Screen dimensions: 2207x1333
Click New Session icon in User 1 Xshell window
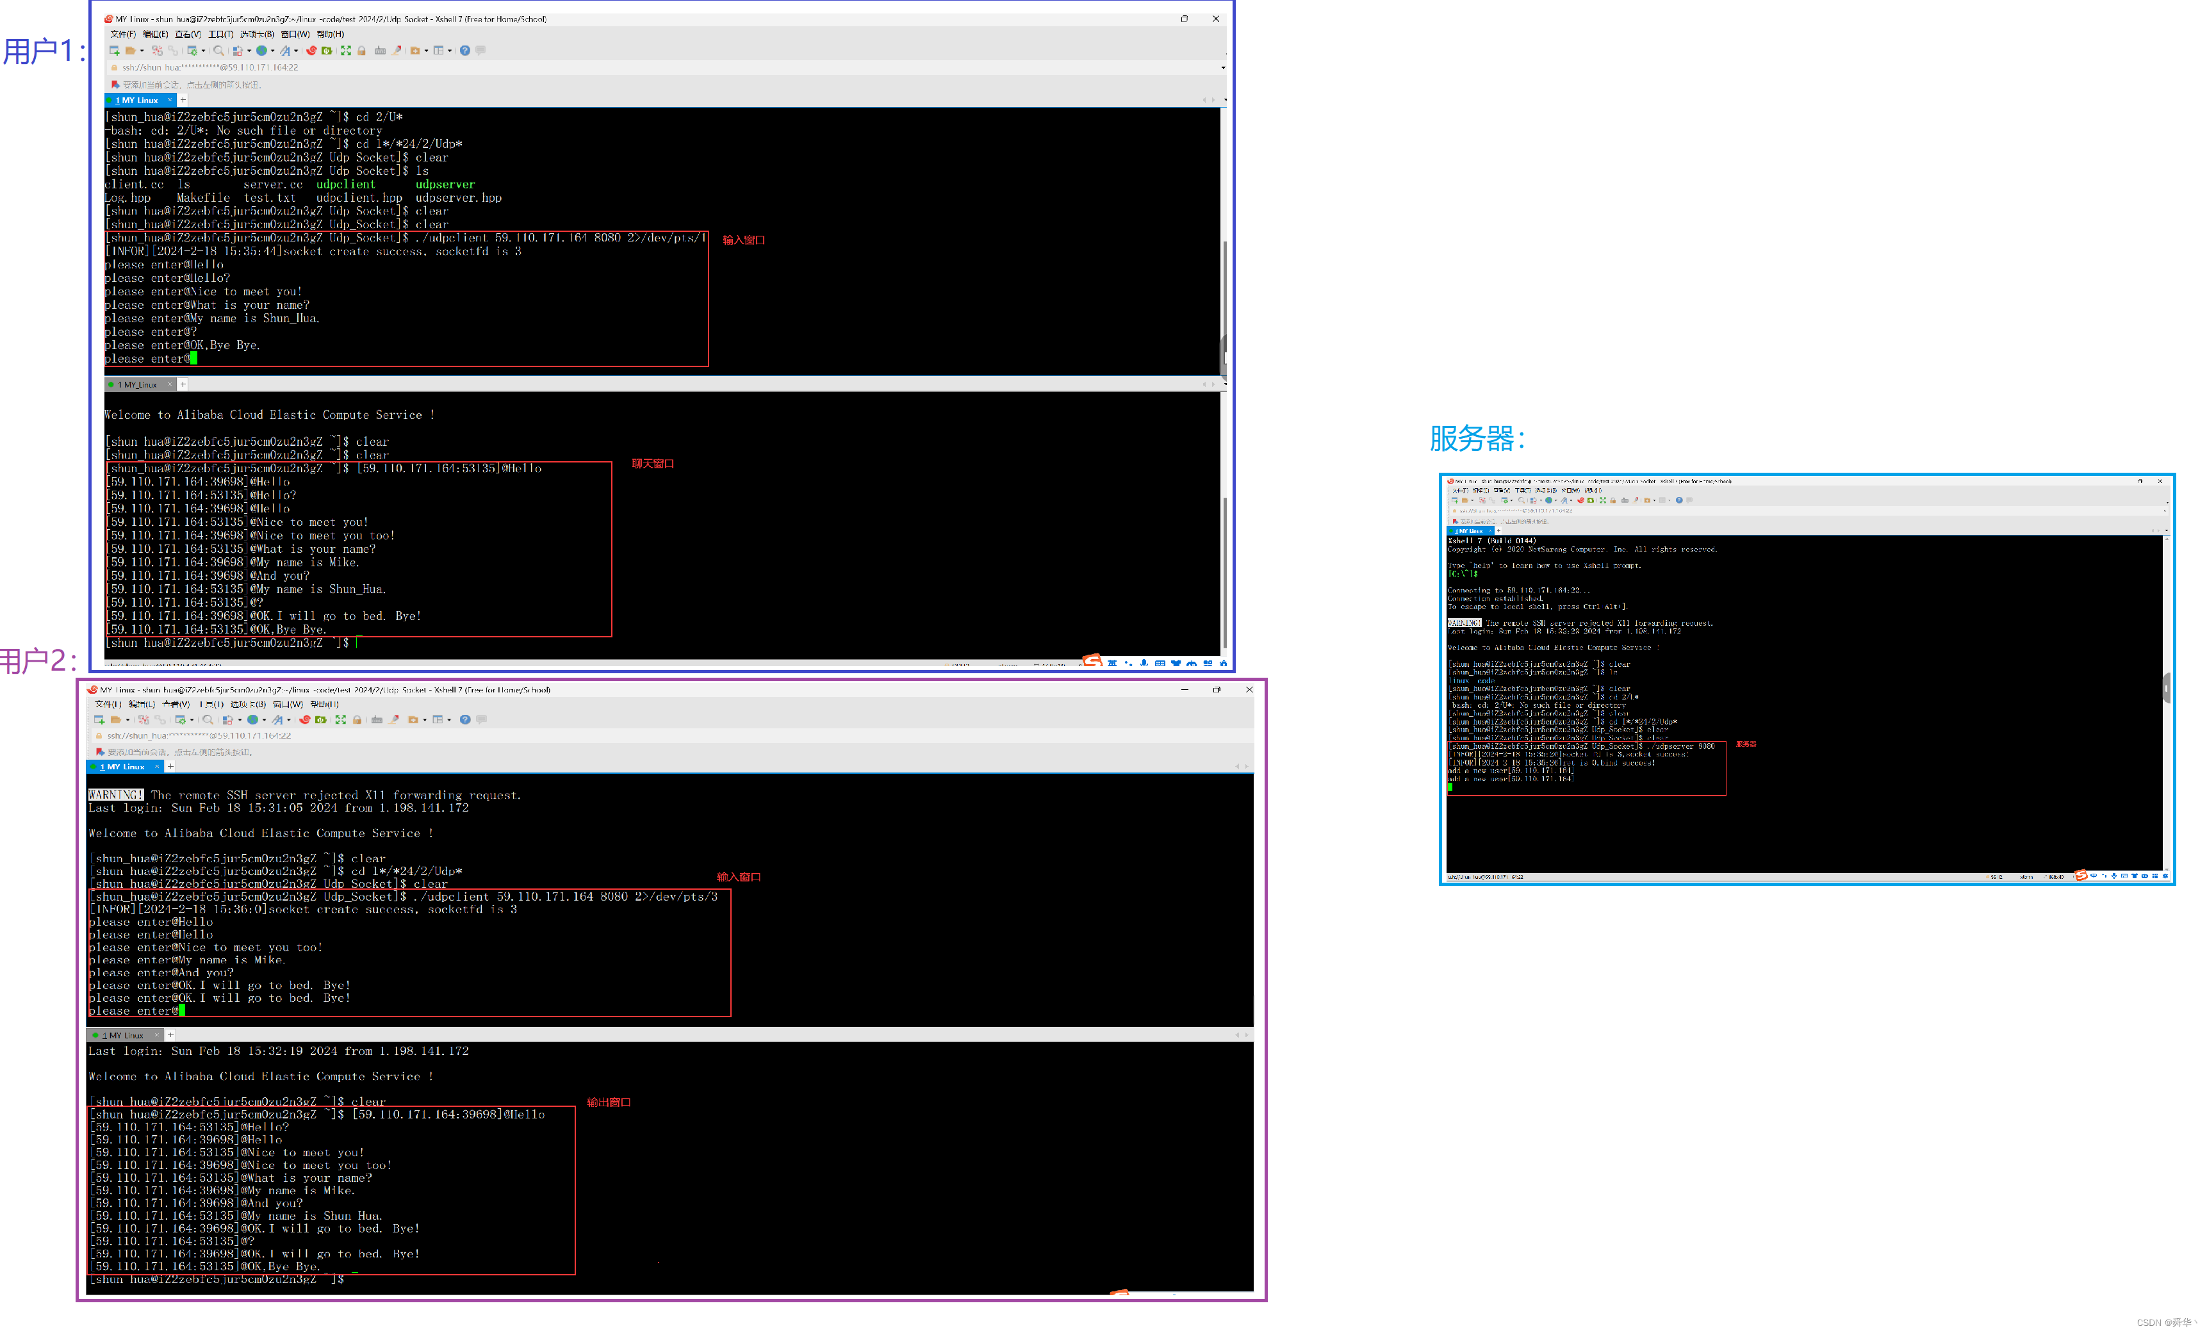coord(115,51)
